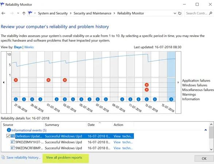This screenshot has width=214, height=164.
Task: Select the application failure on 03-07-2018
Action: (65, 80)
